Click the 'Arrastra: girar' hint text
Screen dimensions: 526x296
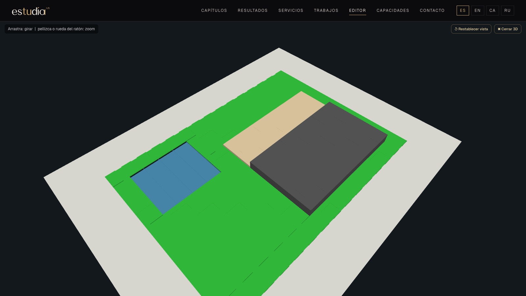pos(20,29)
